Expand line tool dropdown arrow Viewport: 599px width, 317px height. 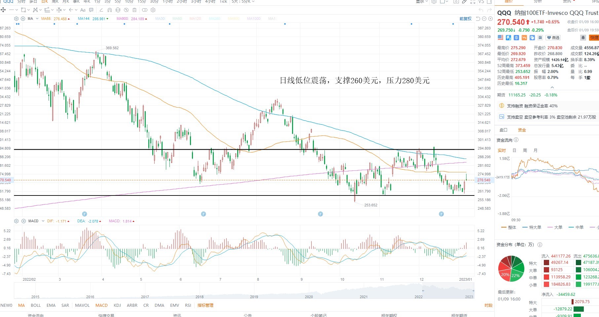click(17, 10)
